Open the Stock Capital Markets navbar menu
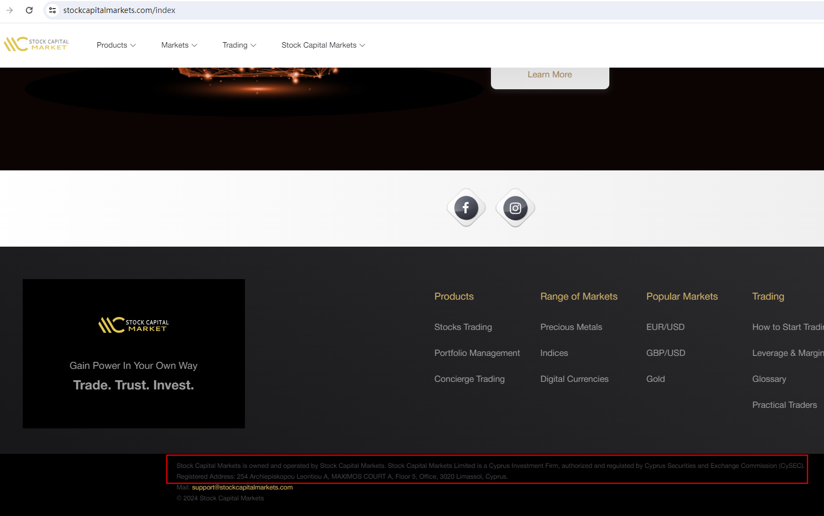The image size is (824, 516). (323, 45)
